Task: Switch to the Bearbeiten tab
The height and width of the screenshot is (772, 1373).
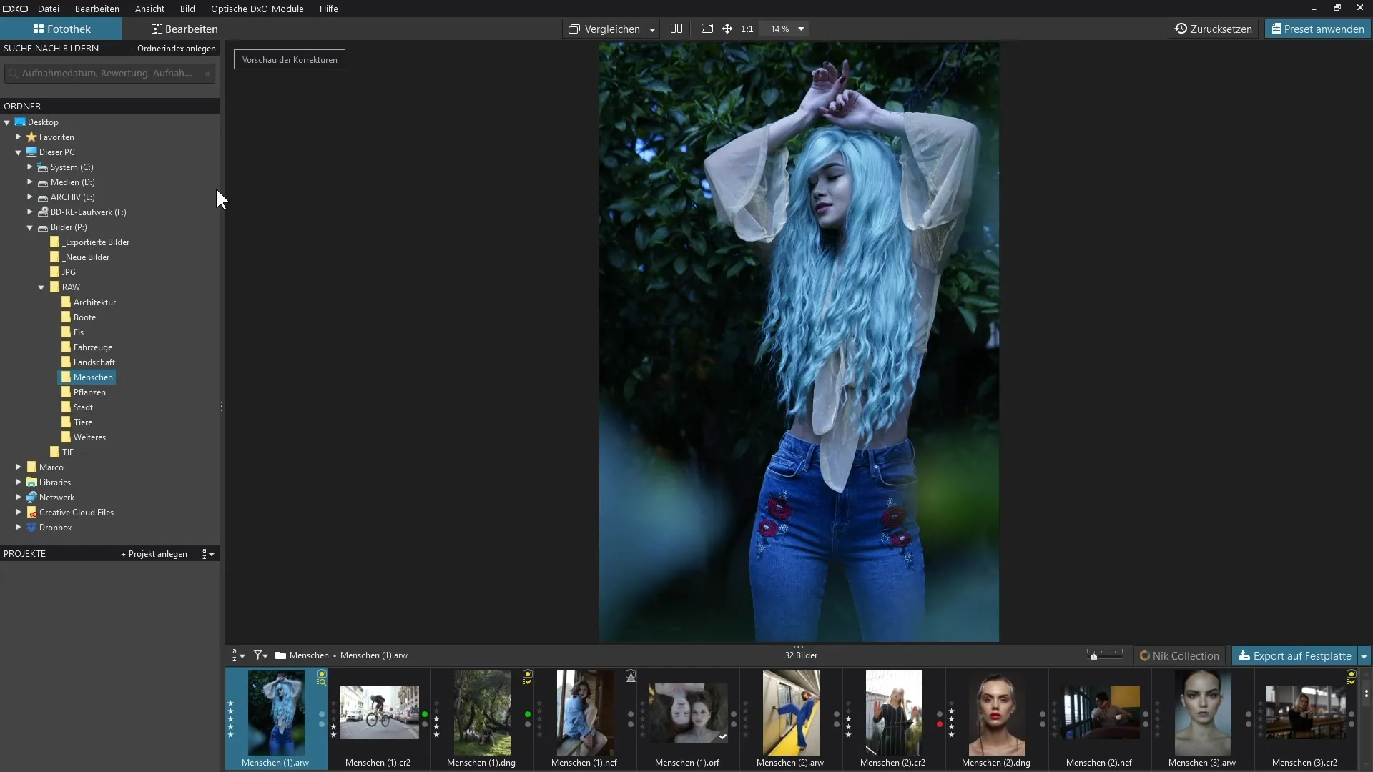Action: (x=184, y=29)
